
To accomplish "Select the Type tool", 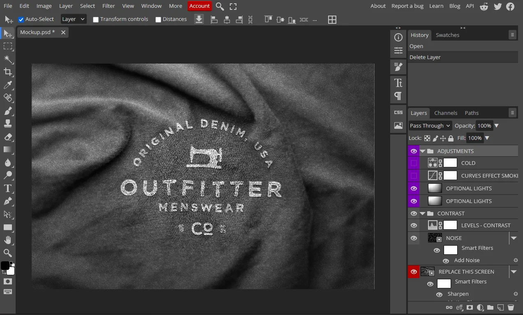I will pyautogui.click(x=8, y=188).
